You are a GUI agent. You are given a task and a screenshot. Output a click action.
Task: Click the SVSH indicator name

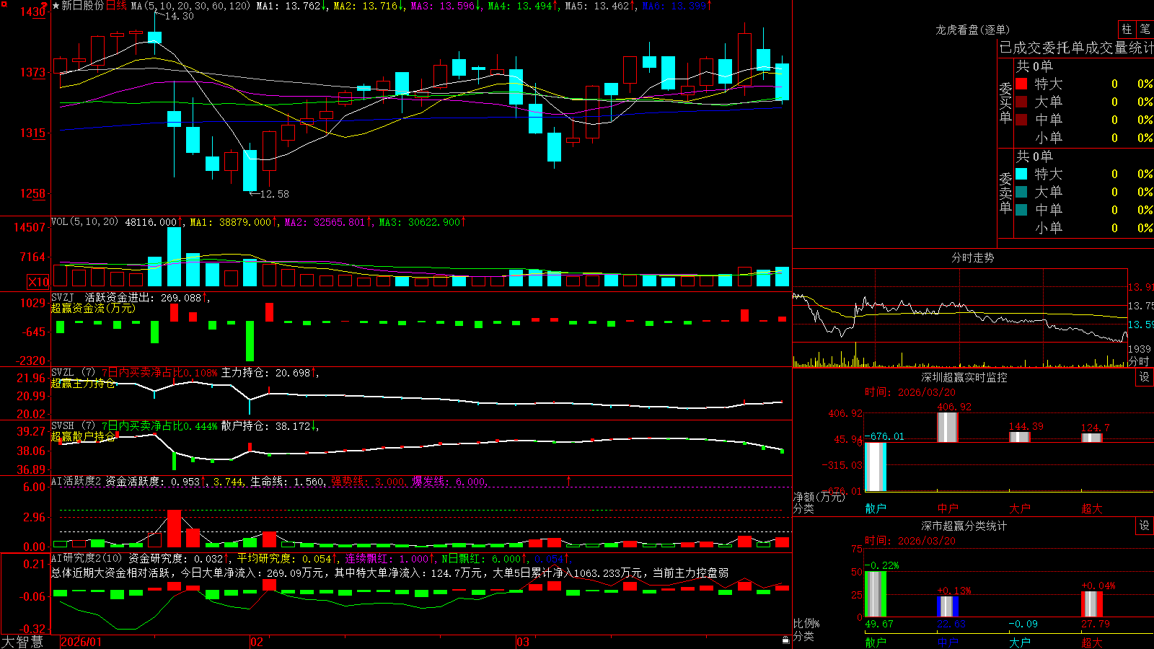point(63,426)
